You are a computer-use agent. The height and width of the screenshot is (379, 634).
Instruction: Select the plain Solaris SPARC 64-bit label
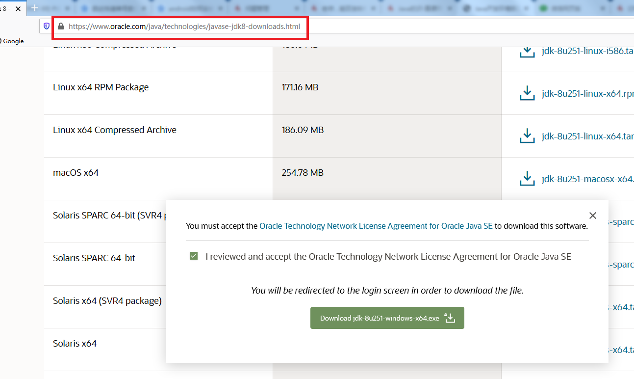[94, 258]
